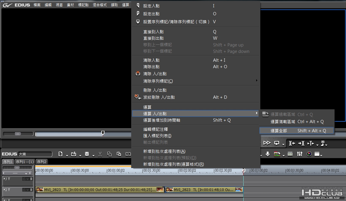Open dropdown arrow next to new sequence
Image resolution: width=346 pixels, height=201 pixels.
67,156
